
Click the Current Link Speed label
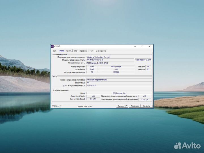(x=77, y=99)
